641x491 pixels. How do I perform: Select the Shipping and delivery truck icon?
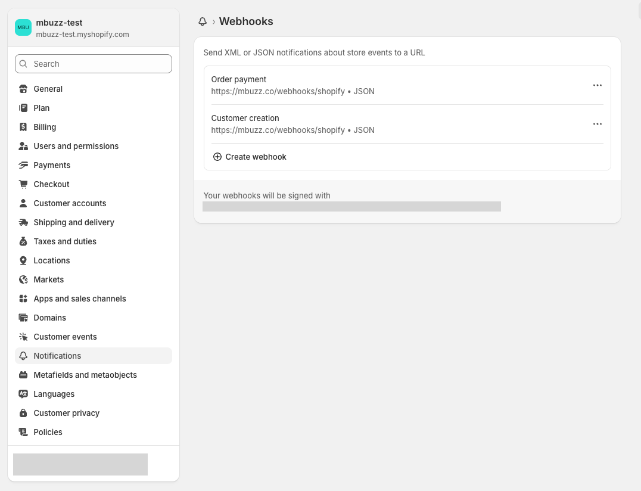point(23,222)
